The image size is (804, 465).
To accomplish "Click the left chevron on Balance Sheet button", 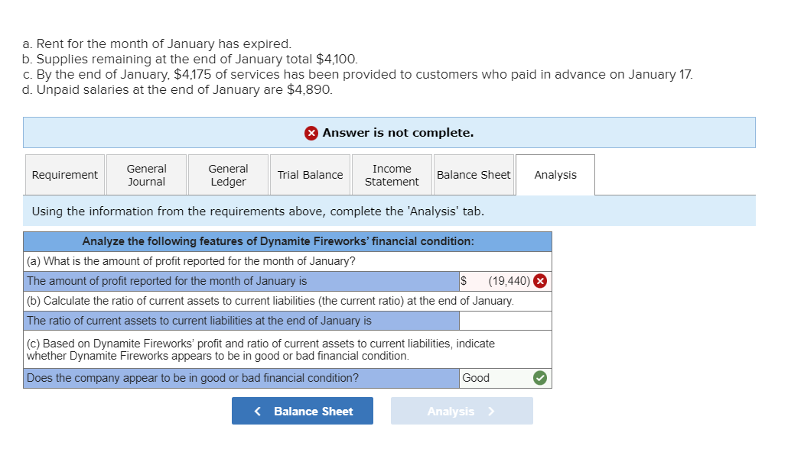I will 257,411.
